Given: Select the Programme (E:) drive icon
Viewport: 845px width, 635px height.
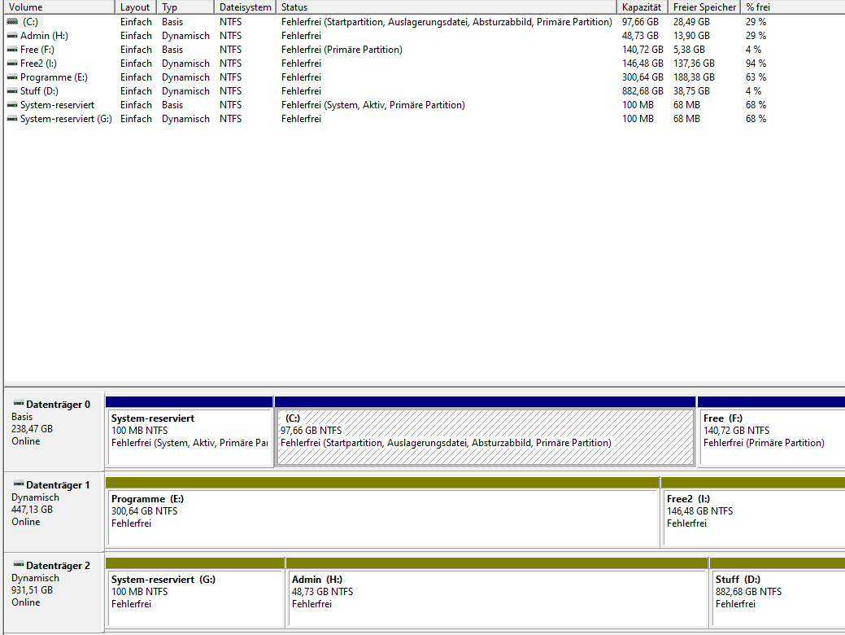Looking at the screenshot, I should point(13,77).
